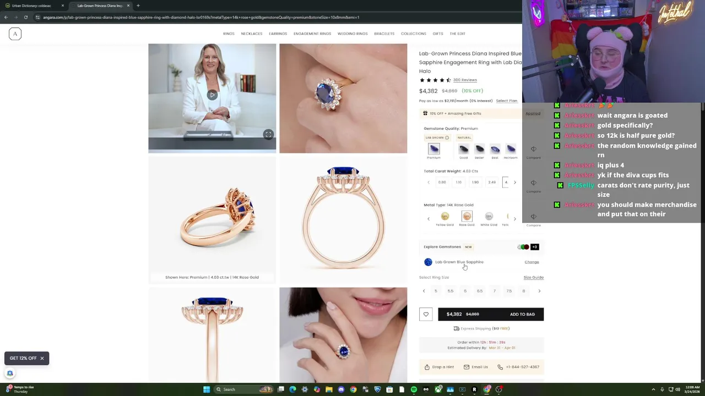Select ring size 7

point(494,291)
